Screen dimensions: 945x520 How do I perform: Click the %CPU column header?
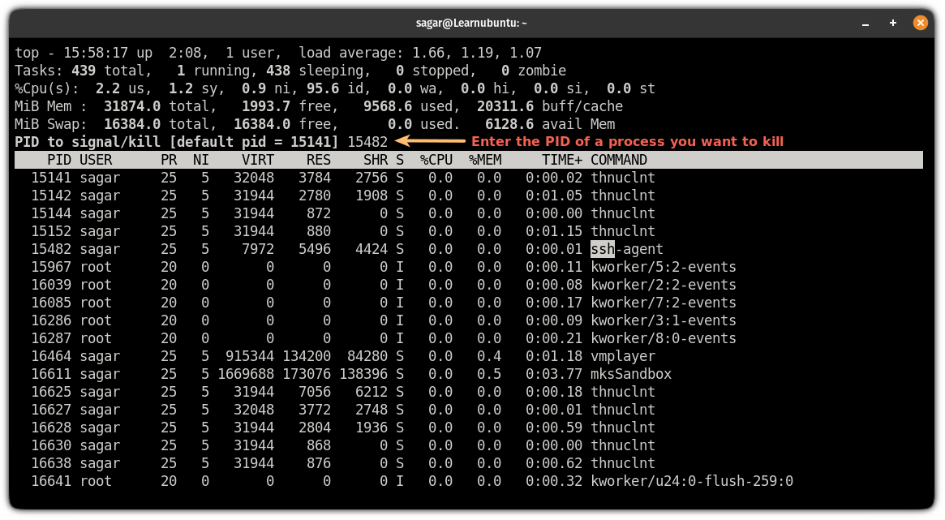[436, 160]
